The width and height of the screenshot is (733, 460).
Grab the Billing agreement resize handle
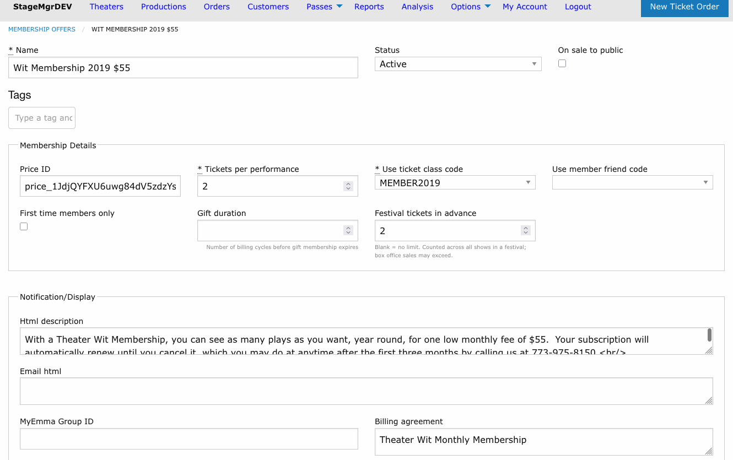tap(709, 451)
